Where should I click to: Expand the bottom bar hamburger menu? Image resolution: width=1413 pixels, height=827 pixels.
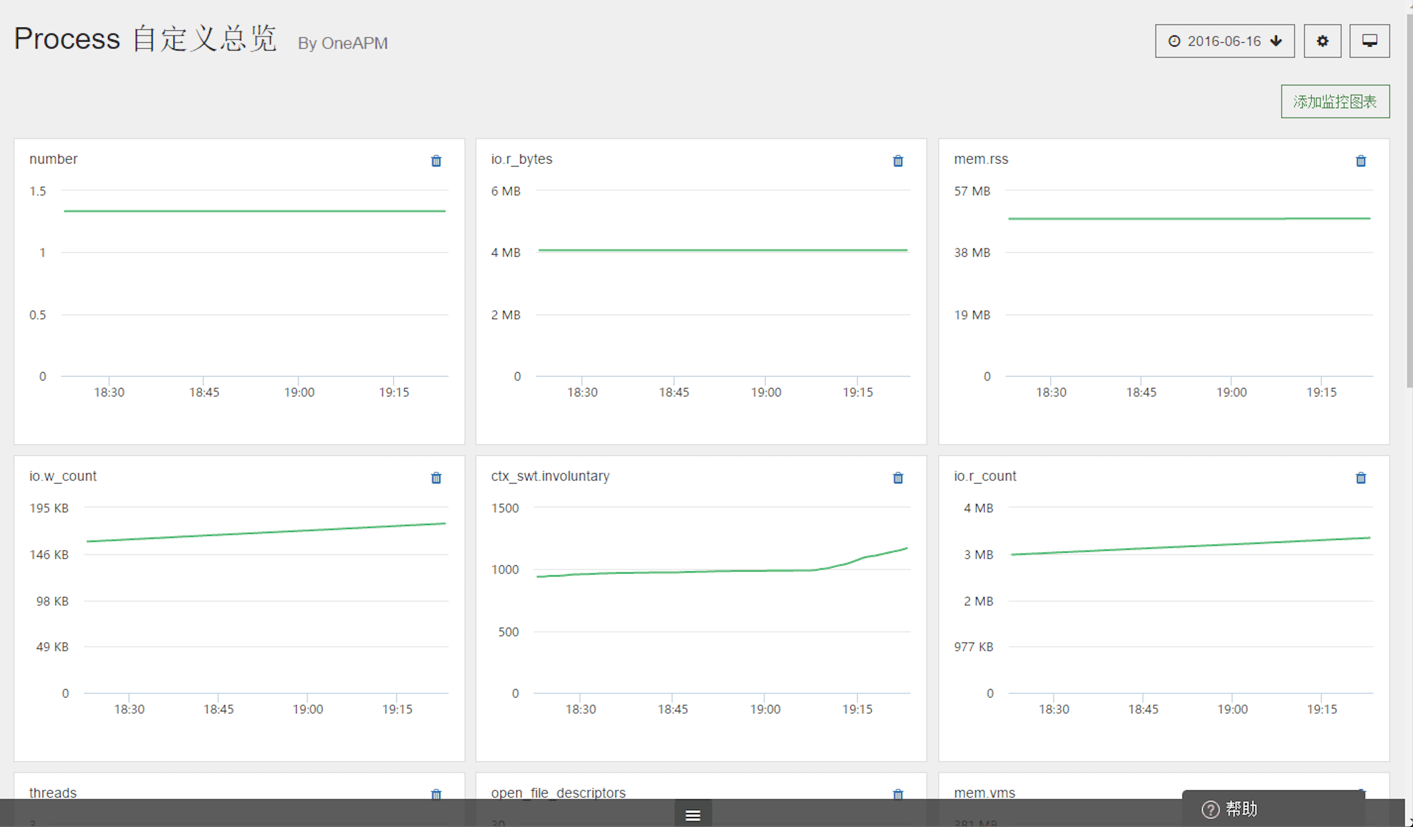(x=693, y=815)
